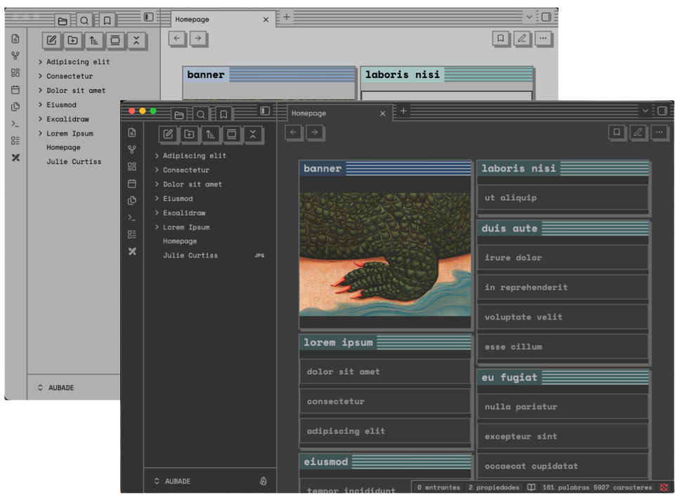Open command palette in dark window ribbon
Image resolution: width=683 pixels, height=501 pixels.
(132, 217)
